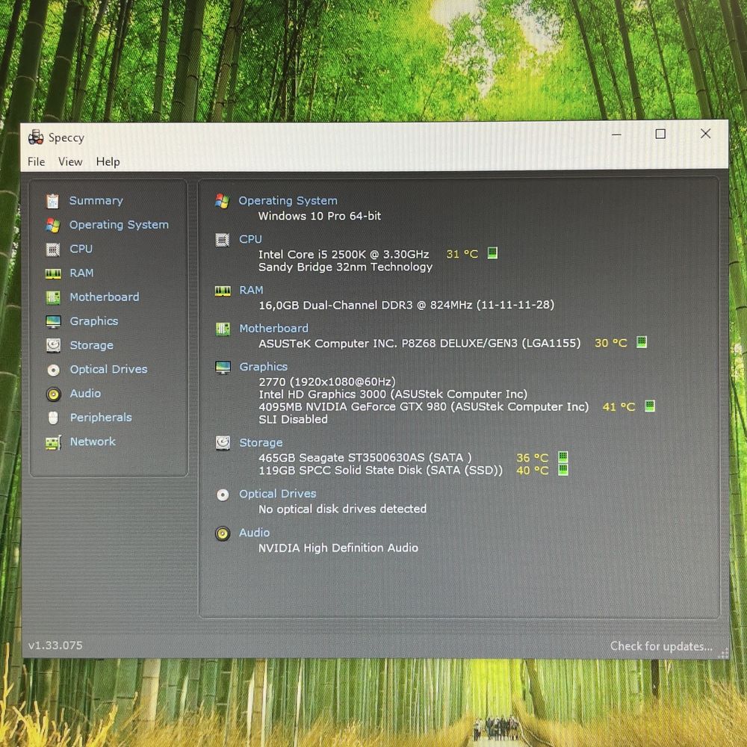747x747 pixels.
Task: Click the motherboard temperature icon beside 30 °C
Action: click(x=642, y=342)
